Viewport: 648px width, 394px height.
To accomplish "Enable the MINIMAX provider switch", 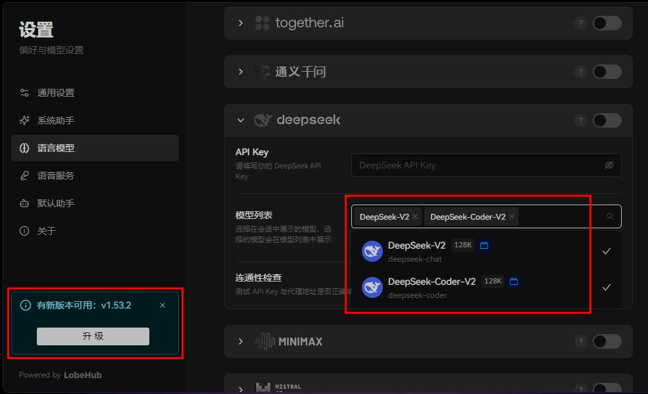I will pyautogui.click(x=607, y=341).
